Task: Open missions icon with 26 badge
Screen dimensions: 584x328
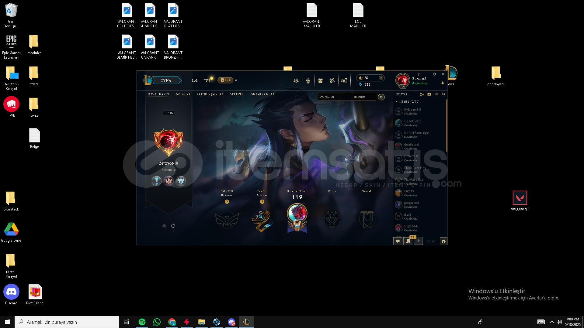Action: [x=408, y=241]
